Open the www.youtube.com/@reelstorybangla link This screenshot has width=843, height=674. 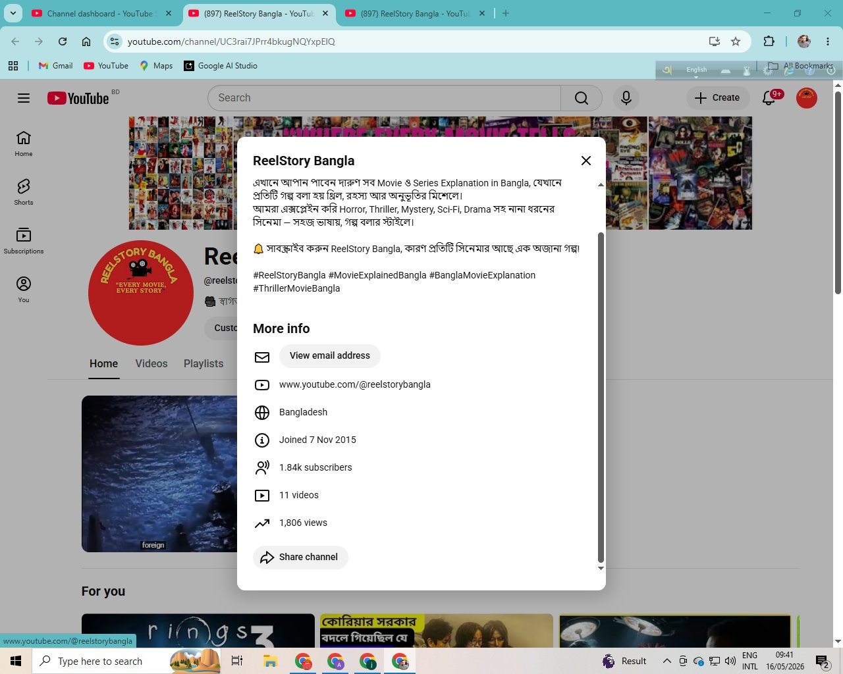click(355, 384)
